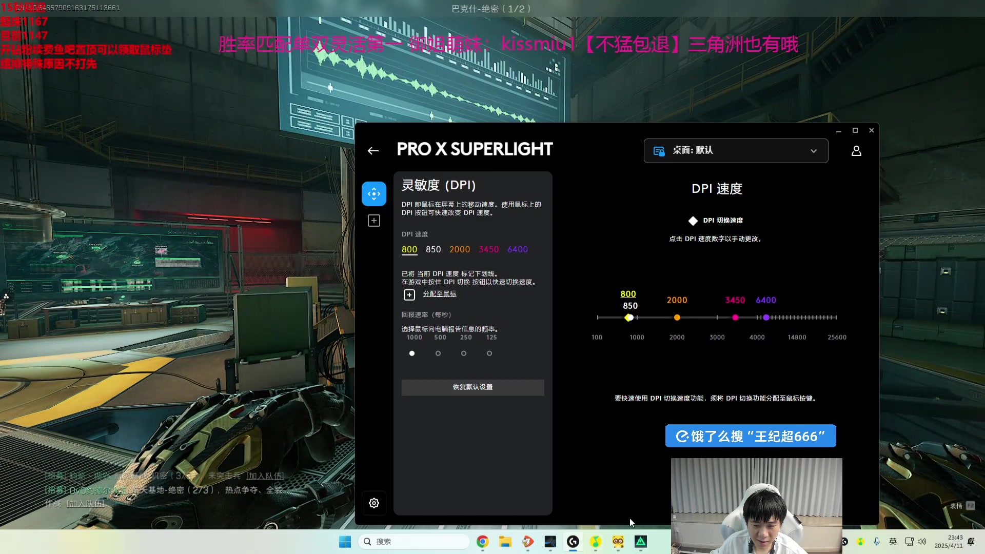
Task: Select the Sensitivity DPI sidebar tab icon
Action: click(374, 194)
